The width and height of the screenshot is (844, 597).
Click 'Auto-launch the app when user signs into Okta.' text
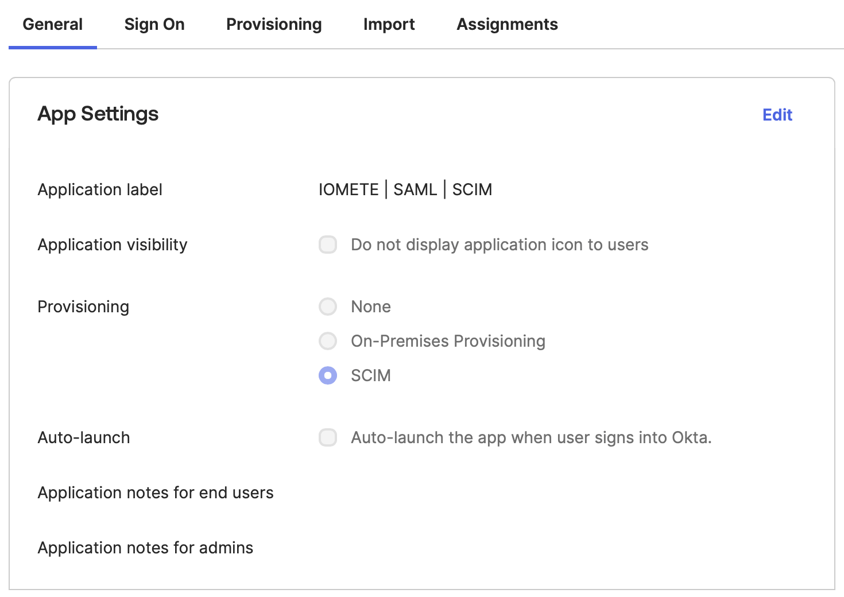pos(531,437)
